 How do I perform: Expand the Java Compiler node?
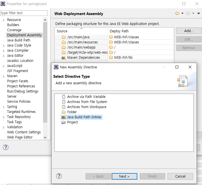[4, 51]
